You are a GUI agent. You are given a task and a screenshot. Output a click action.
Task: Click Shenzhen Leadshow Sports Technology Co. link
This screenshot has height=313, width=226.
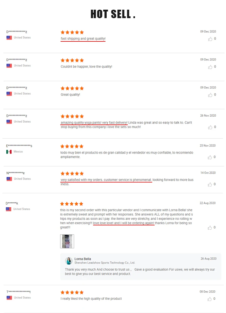click(105, 263)
